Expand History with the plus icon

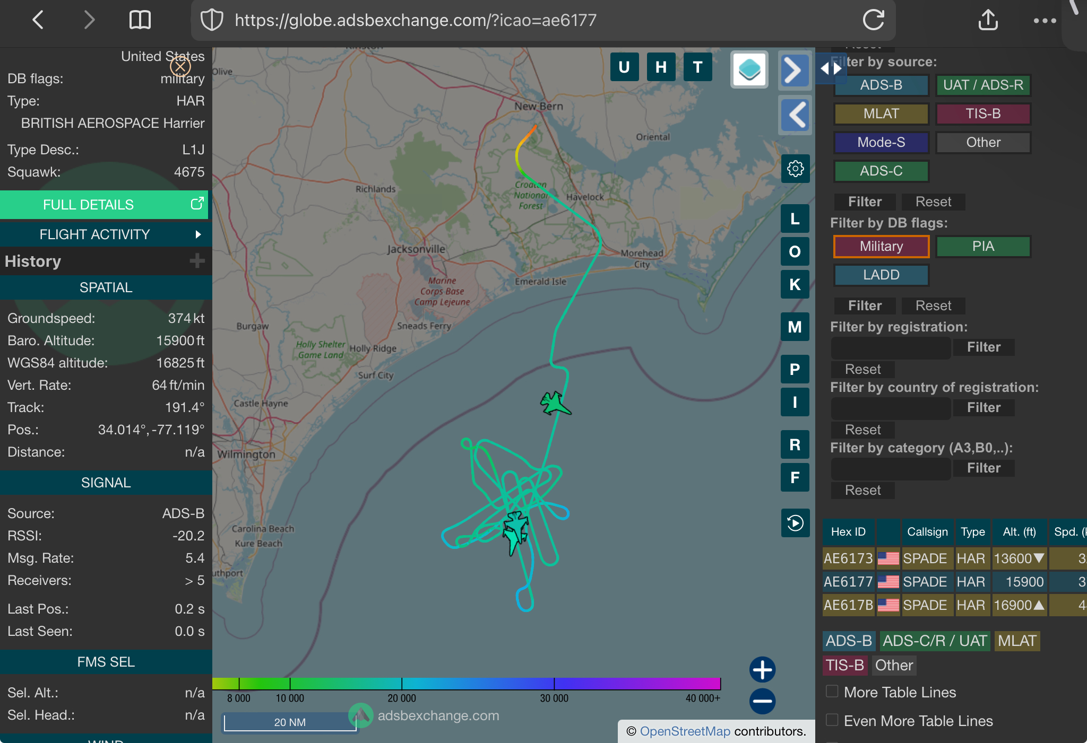[x=197, y=261]
